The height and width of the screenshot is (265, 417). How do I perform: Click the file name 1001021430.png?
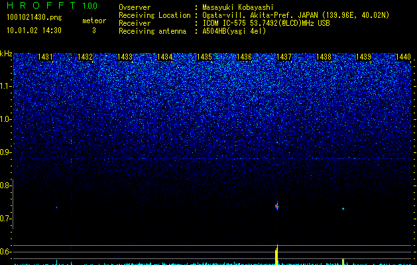coord(34,18)
